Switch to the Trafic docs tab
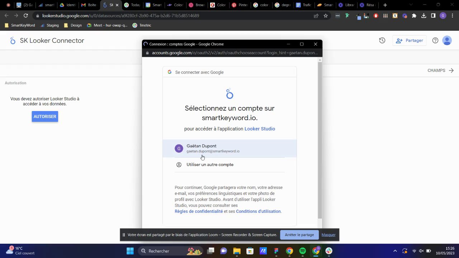The height and width of the screenshot is (258, 459). (x=304, y=5)
